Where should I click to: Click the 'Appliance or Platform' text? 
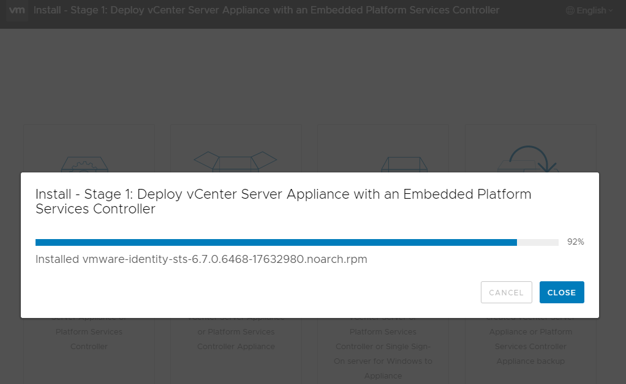point(530,332)
